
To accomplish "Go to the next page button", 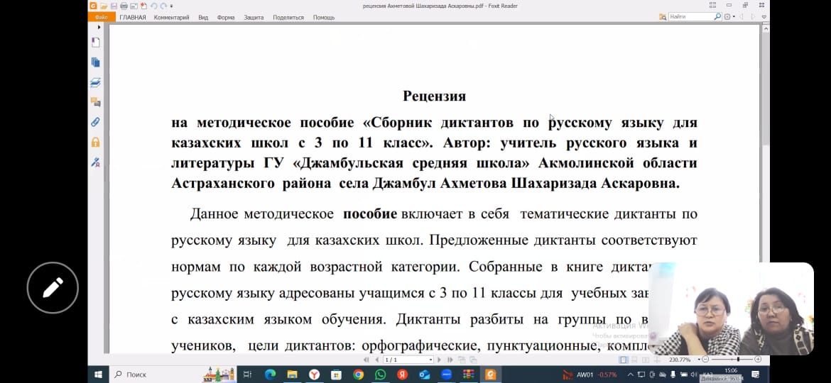I will (440, 360).
